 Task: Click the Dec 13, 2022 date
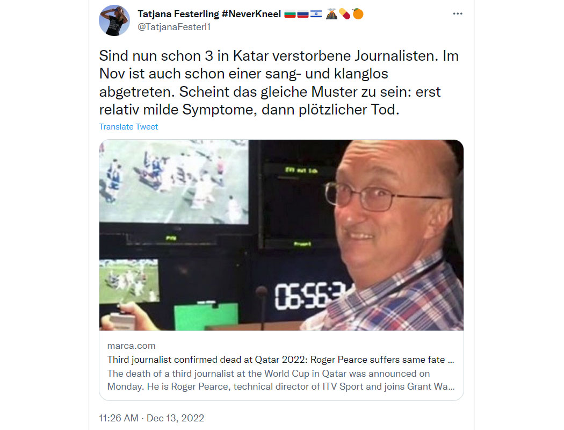[x=175, y=418]
